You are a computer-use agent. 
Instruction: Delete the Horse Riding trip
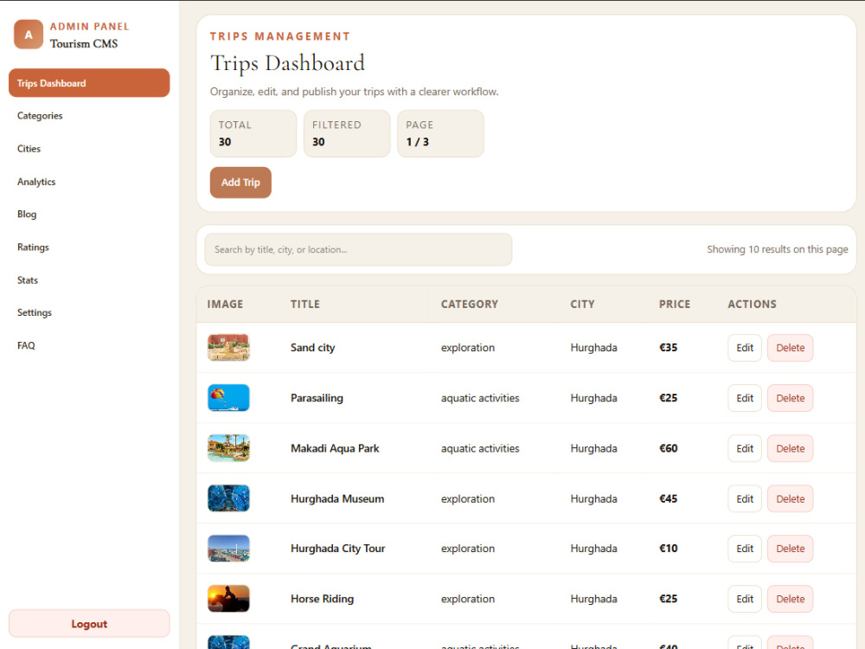point(790,599)
